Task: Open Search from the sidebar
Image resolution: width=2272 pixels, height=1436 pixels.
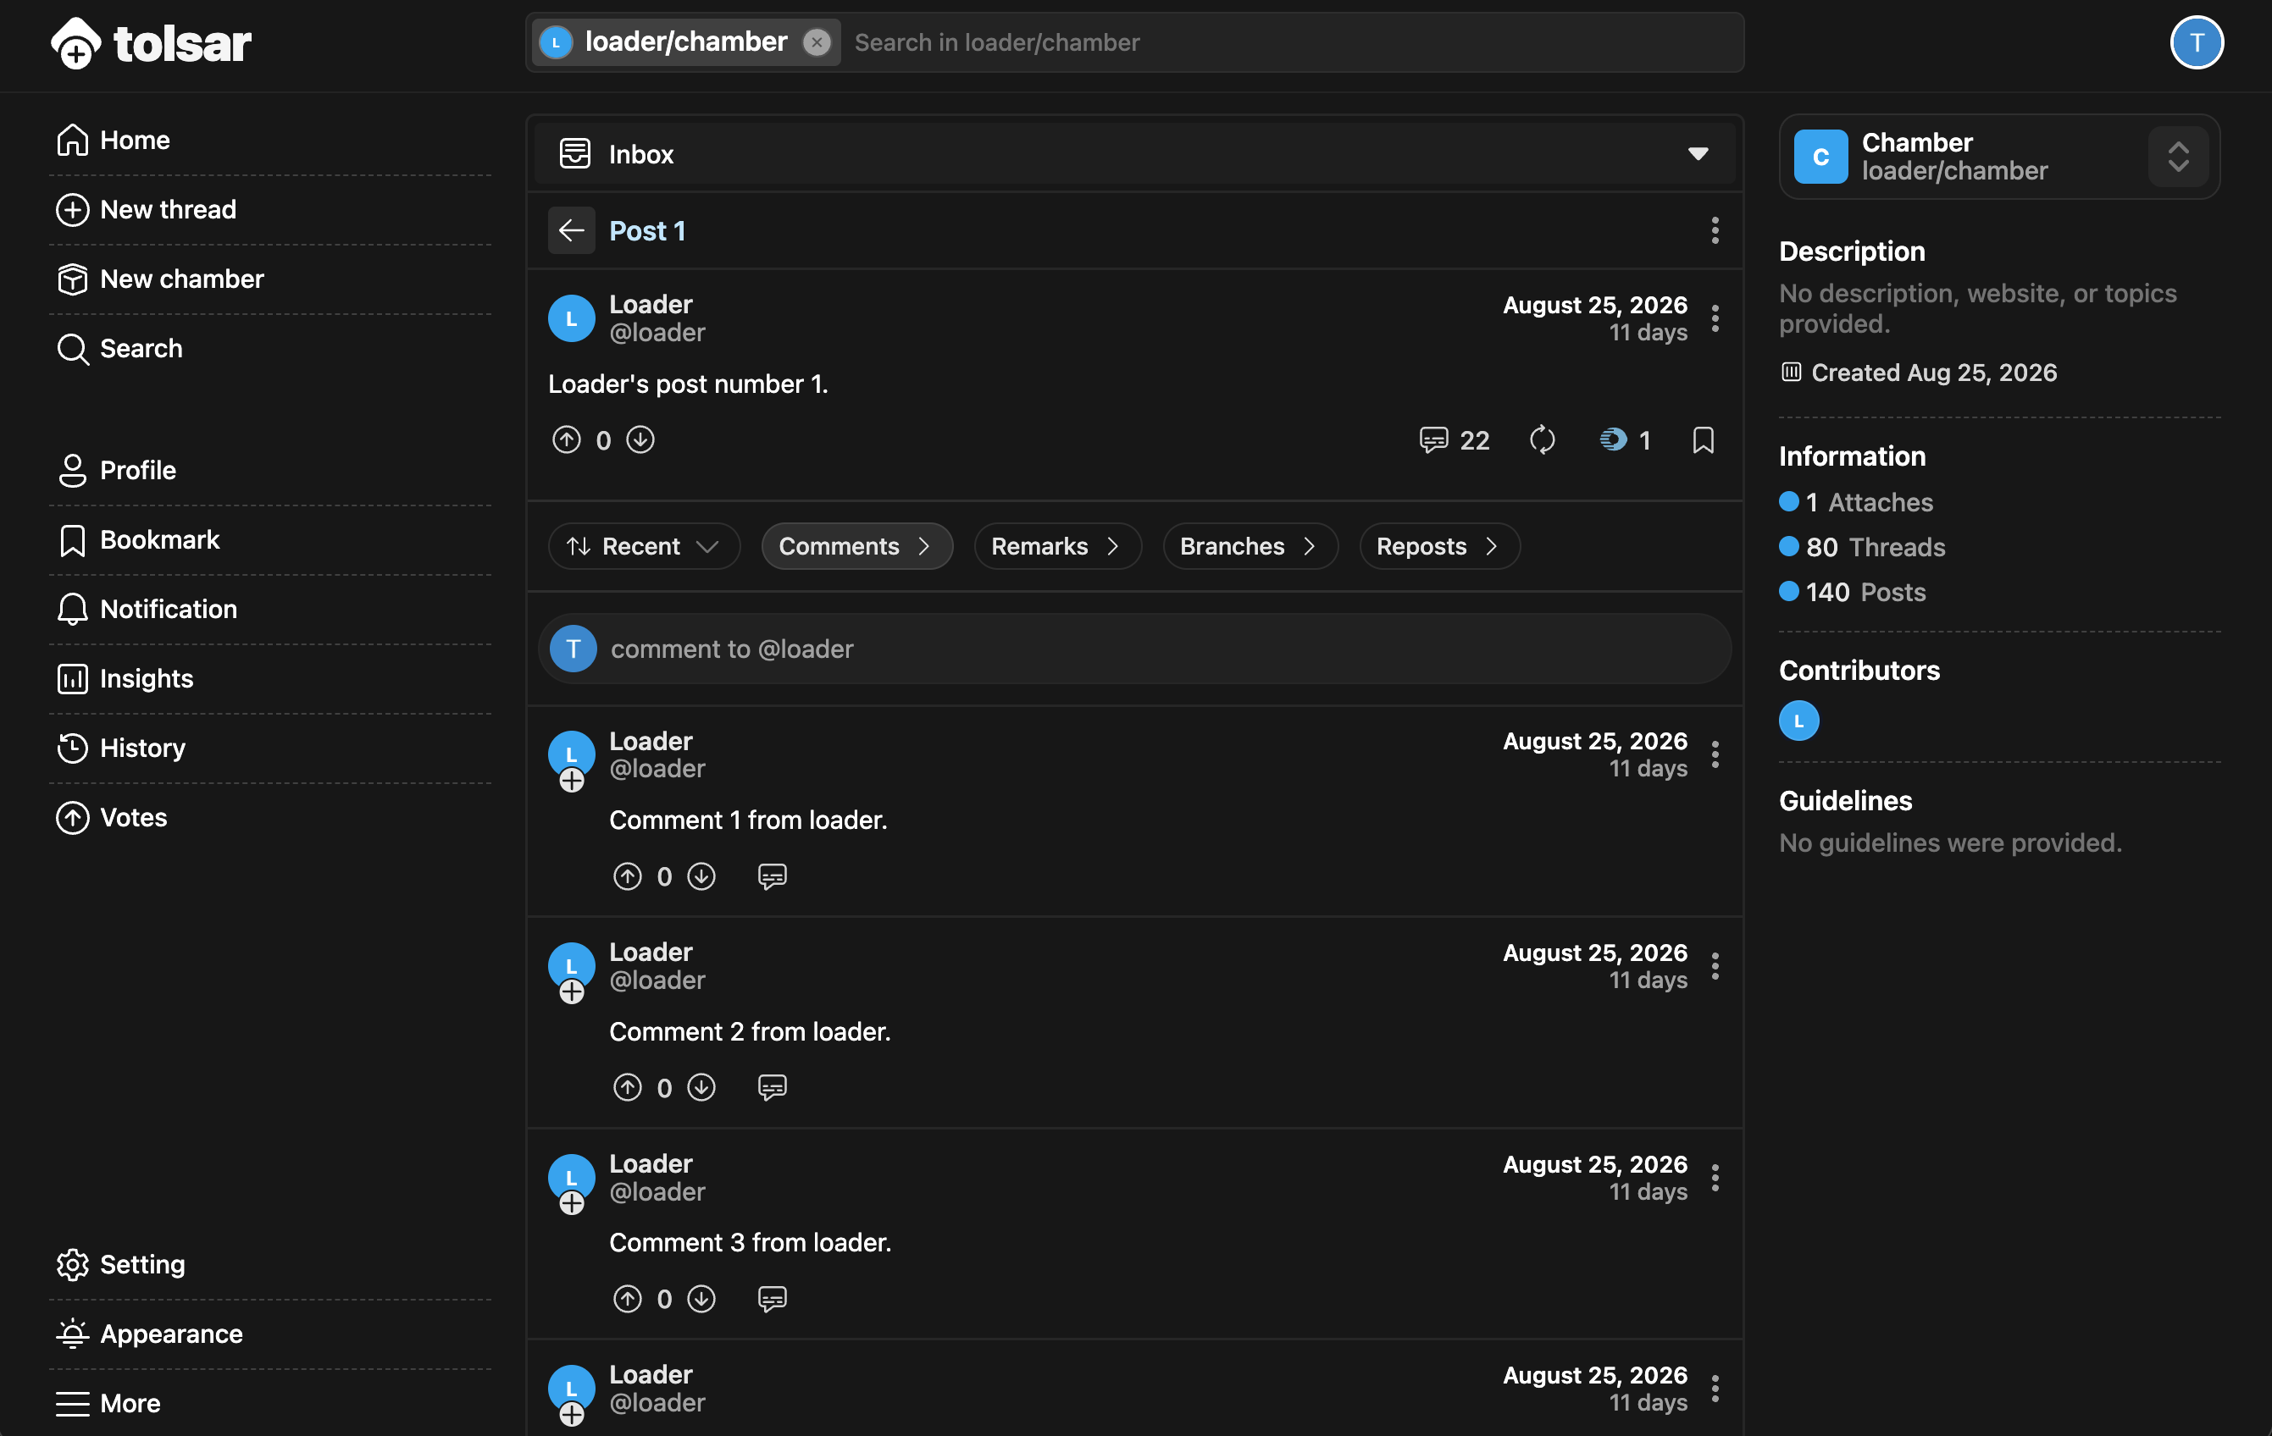Action: 270,348
